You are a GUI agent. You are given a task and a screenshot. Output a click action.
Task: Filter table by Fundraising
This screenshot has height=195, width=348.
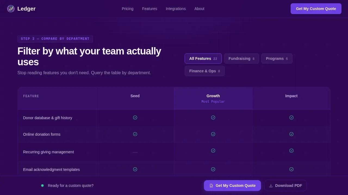click(x=241, y=58)
